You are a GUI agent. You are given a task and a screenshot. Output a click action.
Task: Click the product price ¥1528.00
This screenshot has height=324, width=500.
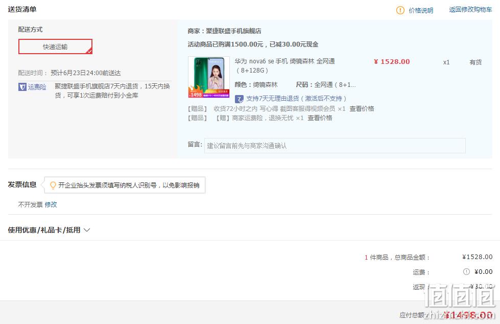[x=392, y=62]
